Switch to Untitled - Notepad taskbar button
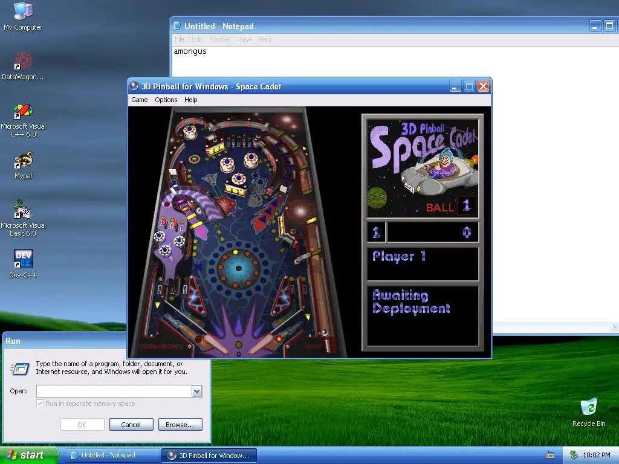The width and height of the screenshot is (619, 464). 111,455
